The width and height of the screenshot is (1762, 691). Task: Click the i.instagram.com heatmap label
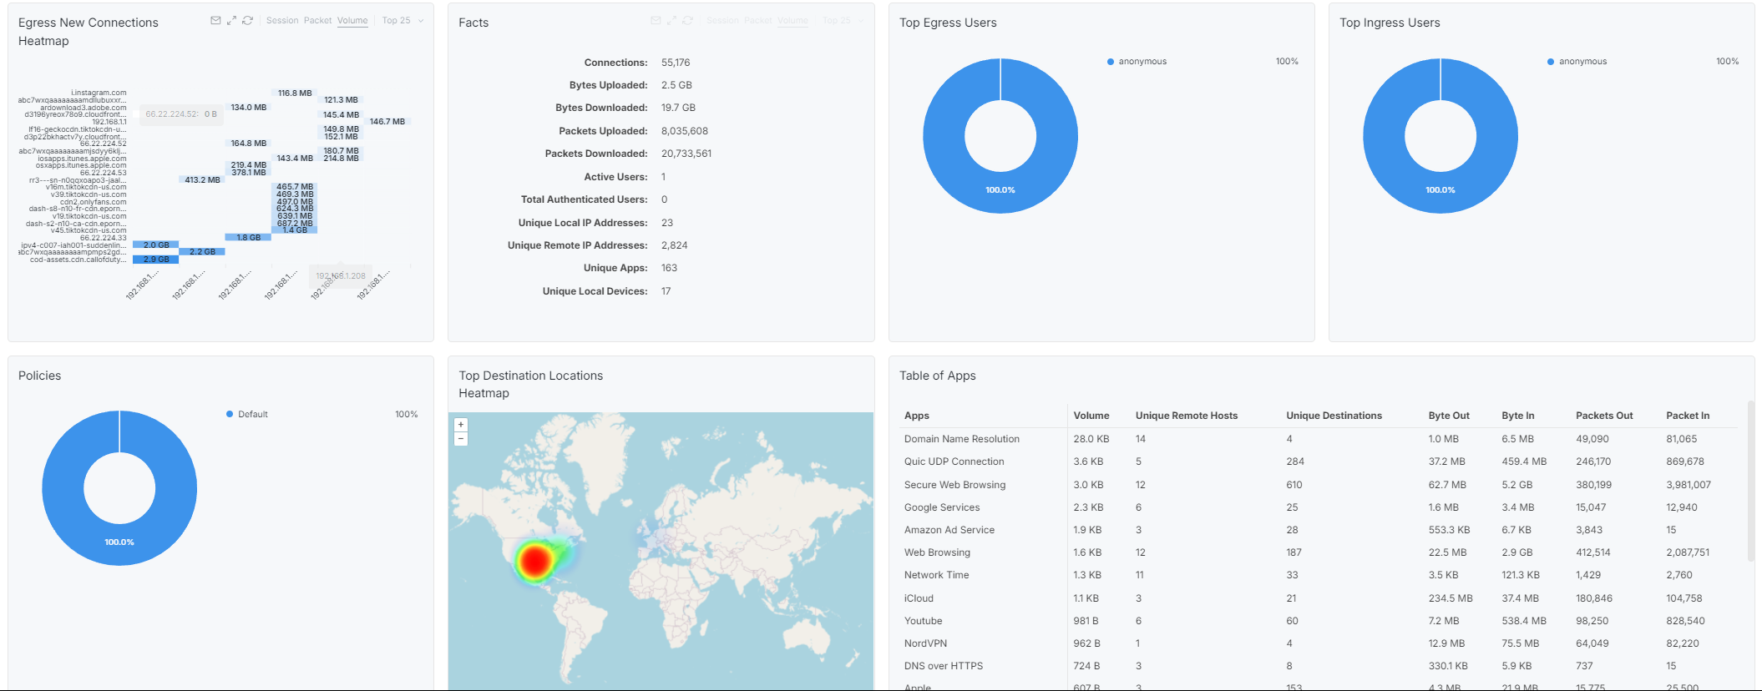(x=99, y=93)
